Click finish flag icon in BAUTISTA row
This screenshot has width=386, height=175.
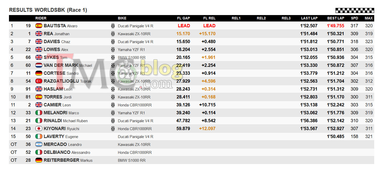(x=113, y=26)
